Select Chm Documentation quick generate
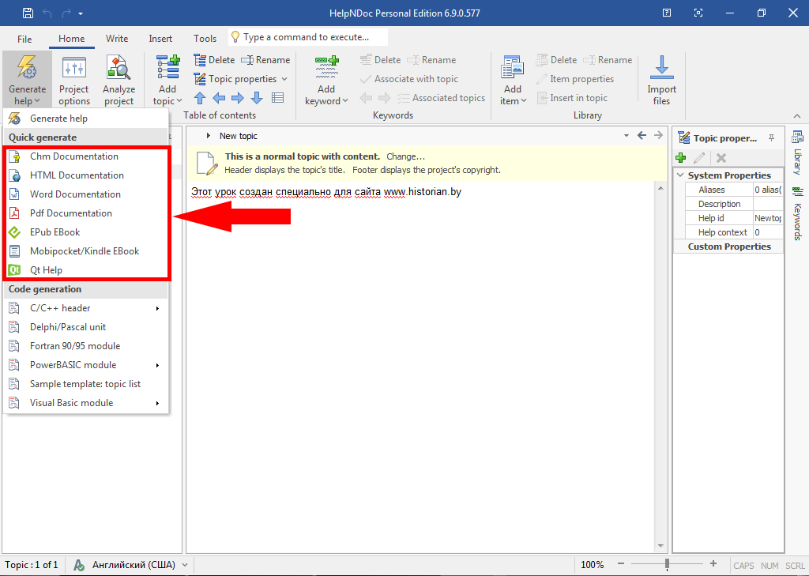The image size is (809, 576). pos(85,156)
